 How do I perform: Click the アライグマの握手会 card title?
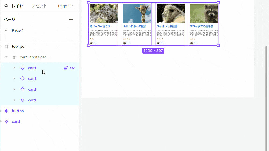201,26
